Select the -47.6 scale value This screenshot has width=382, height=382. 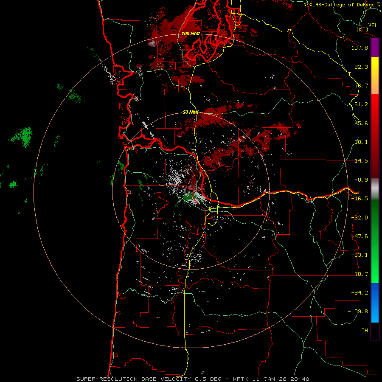tap(360, 236)
